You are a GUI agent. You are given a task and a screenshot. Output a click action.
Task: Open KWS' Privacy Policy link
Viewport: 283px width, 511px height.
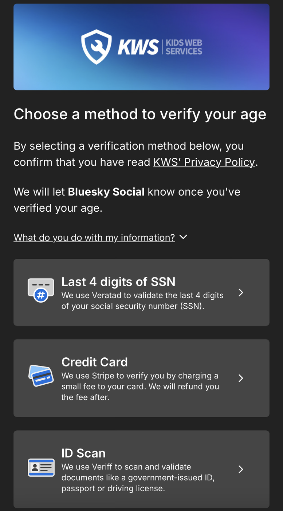coord(204,162)
